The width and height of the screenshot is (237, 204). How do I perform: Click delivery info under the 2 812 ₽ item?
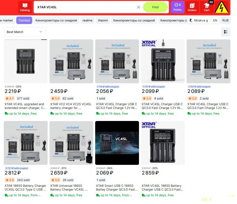tap(23, 195)
